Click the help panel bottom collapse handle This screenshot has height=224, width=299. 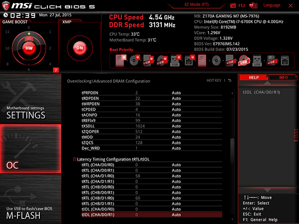(267, 190)
